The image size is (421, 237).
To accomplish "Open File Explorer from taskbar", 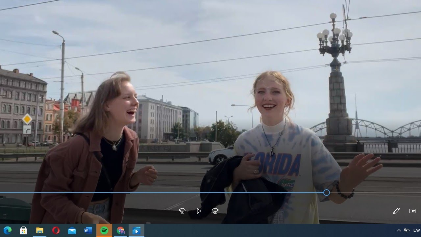I will 39,230.
